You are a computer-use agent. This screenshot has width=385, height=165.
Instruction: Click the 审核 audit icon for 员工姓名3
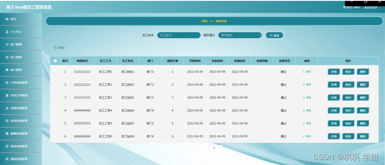tap(304, 97)
